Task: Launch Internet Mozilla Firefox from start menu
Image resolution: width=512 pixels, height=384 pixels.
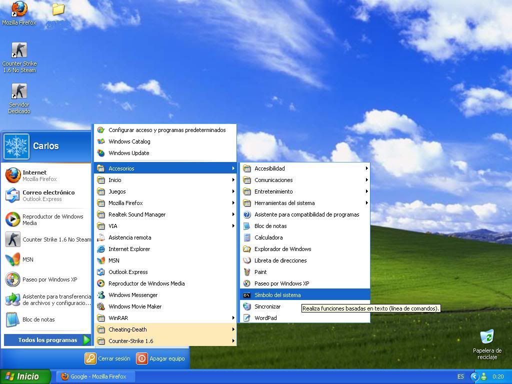Action: (46, 175)
